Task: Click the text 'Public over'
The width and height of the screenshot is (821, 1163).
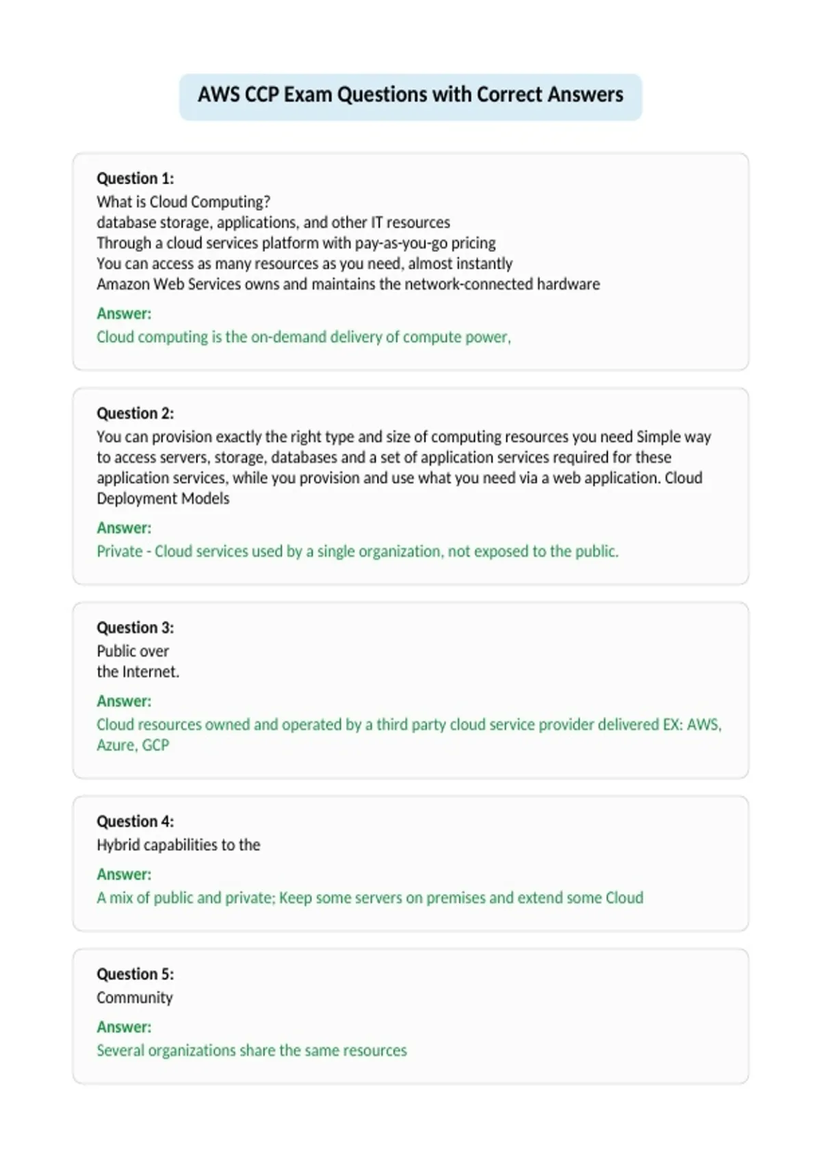Action: tap(133, 651)
